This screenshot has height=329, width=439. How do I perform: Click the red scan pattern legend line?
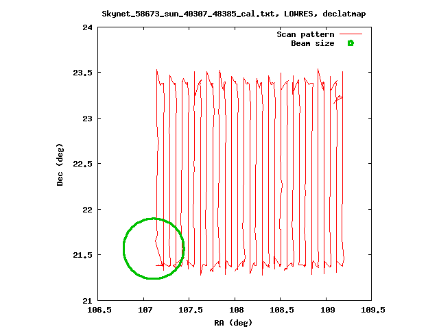click(x=351, y=34)
